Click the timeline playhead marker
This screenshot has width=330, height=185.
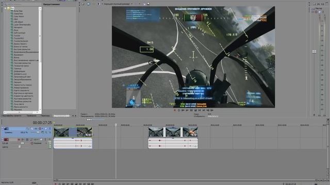tap(115, 125)
